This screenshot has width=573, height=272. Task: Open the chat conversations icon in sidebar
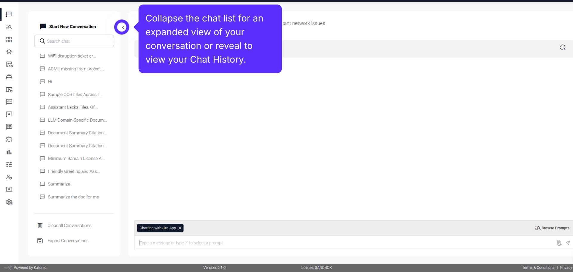pos(9,14)
